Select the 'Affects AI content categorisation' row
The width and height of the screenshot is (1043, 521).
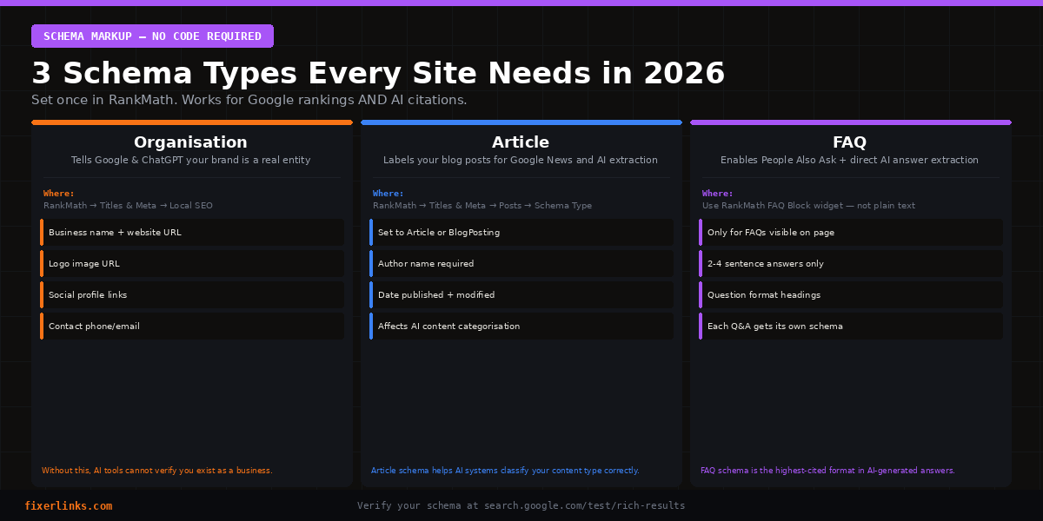click(521, 326)
